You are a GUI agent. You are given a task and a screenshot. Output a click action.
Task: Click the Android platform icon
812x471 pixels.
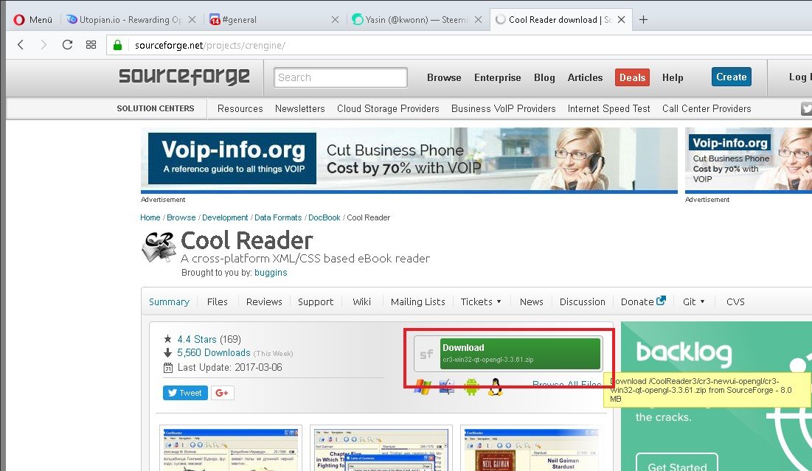click(x=471, y=387)
